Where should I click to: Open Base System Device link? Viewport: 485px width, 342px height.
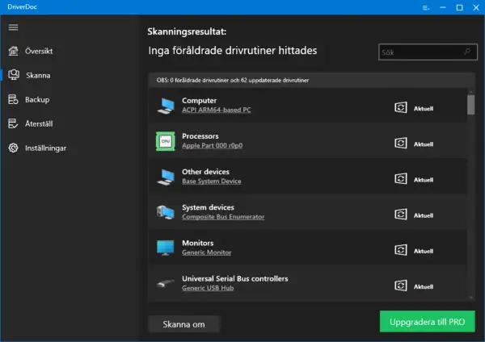(x=212, y=181)
